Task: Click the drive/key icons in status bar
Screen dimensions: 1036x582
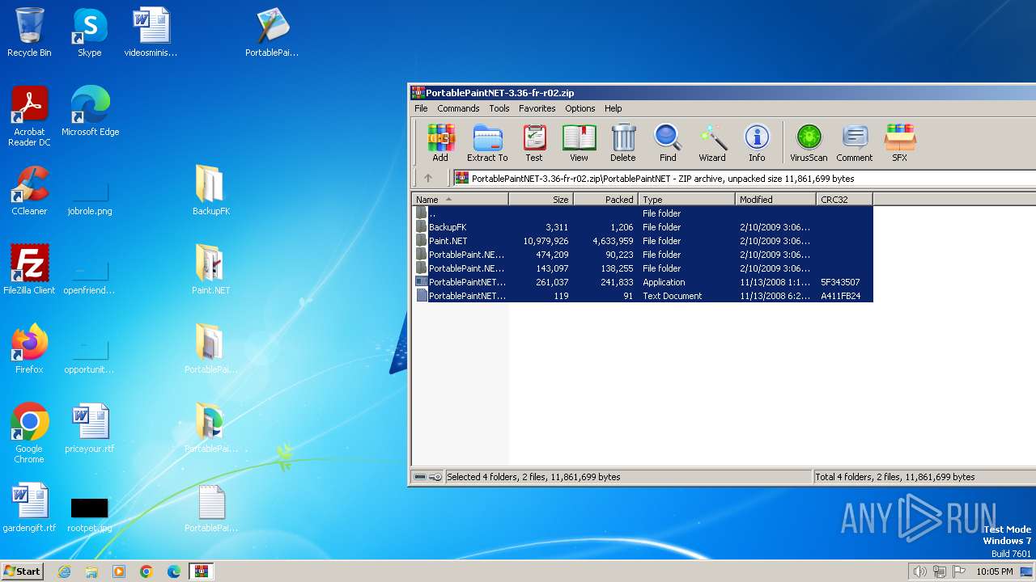Action: pos(428,477)
